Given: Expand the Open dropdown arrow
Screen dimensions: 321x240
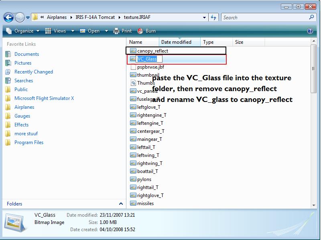Looking at the screenshot, I should [x=106, y=31].
